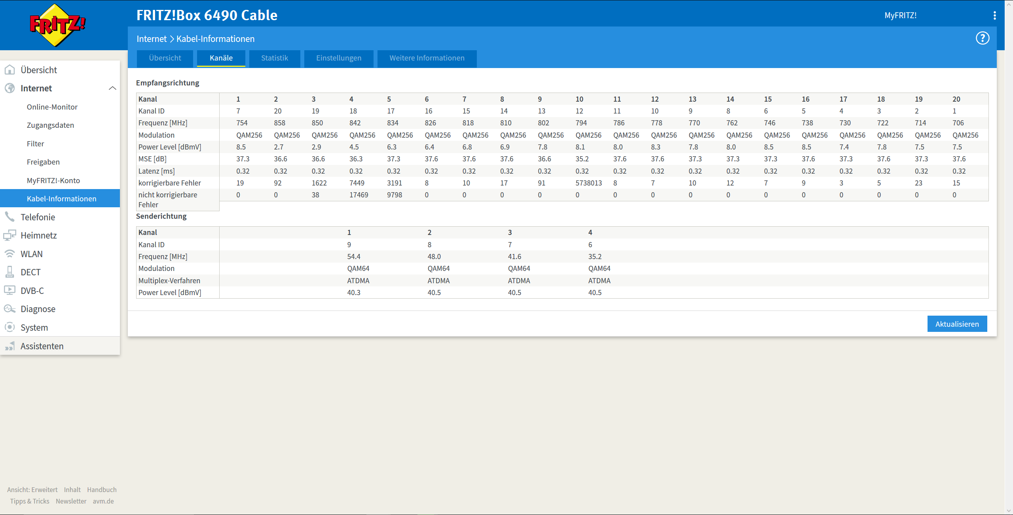This screenshot has height=515, width=1013.
Task: Open the Assistenten section
Action: (x=42, y=346)
